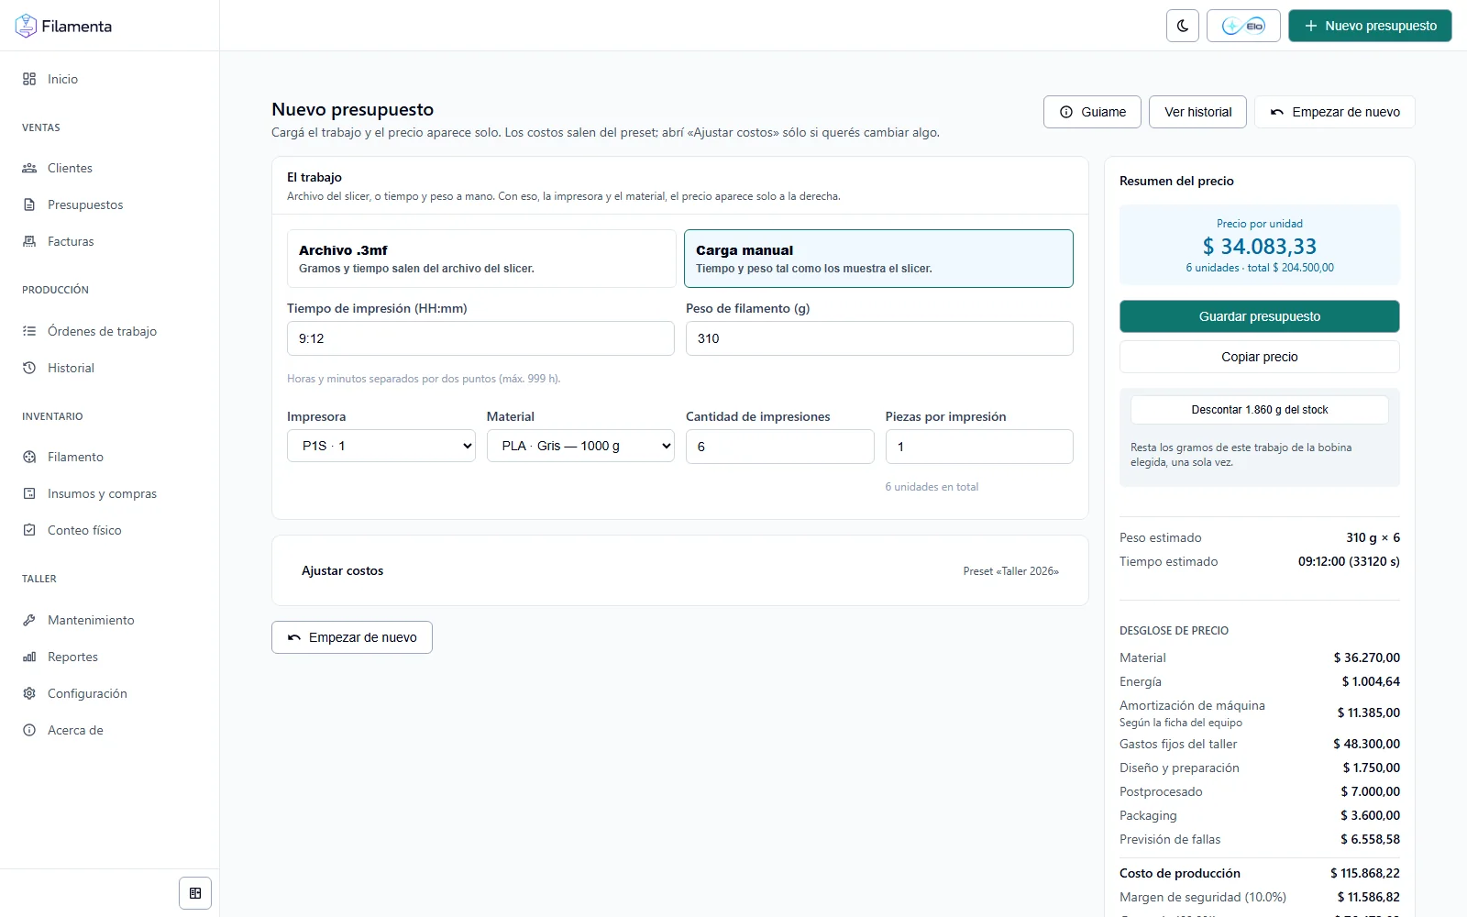Click the Órdenes de trabajo list icon
Image resolution: width=1467 pixels, height=917 pixels.
[x=29, y=331]
